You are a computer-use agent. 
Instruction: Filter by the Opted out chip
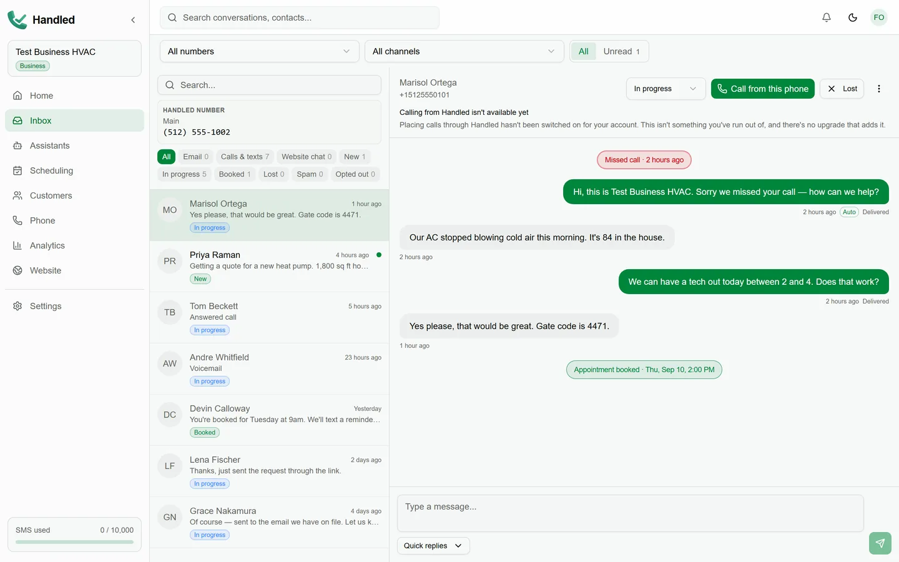[x=355, y=174]
